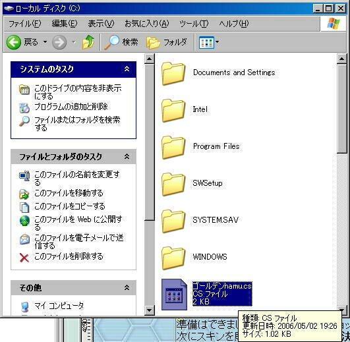Open the Back button history dropdown arrow

[x=45, y=42]
